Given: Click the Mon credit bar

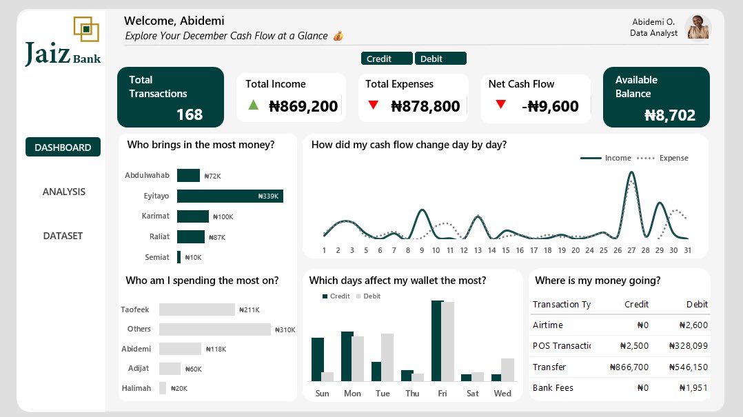Looking at the screenshot, I should coord(347,356).
